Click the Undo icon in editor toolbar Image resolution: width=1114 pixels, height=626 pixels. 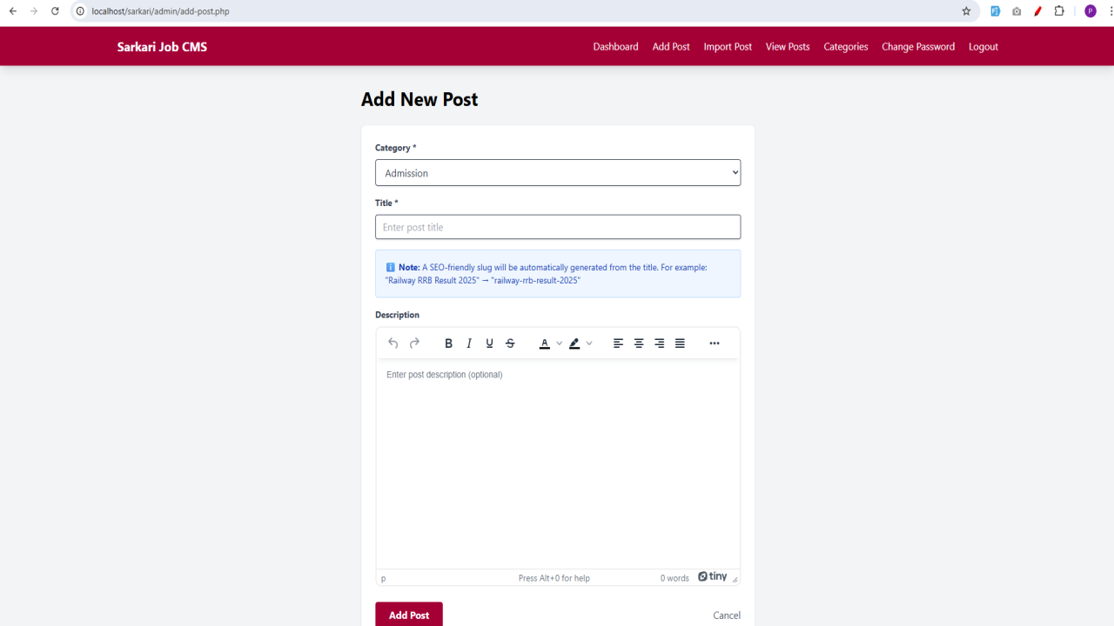point(393,343)
